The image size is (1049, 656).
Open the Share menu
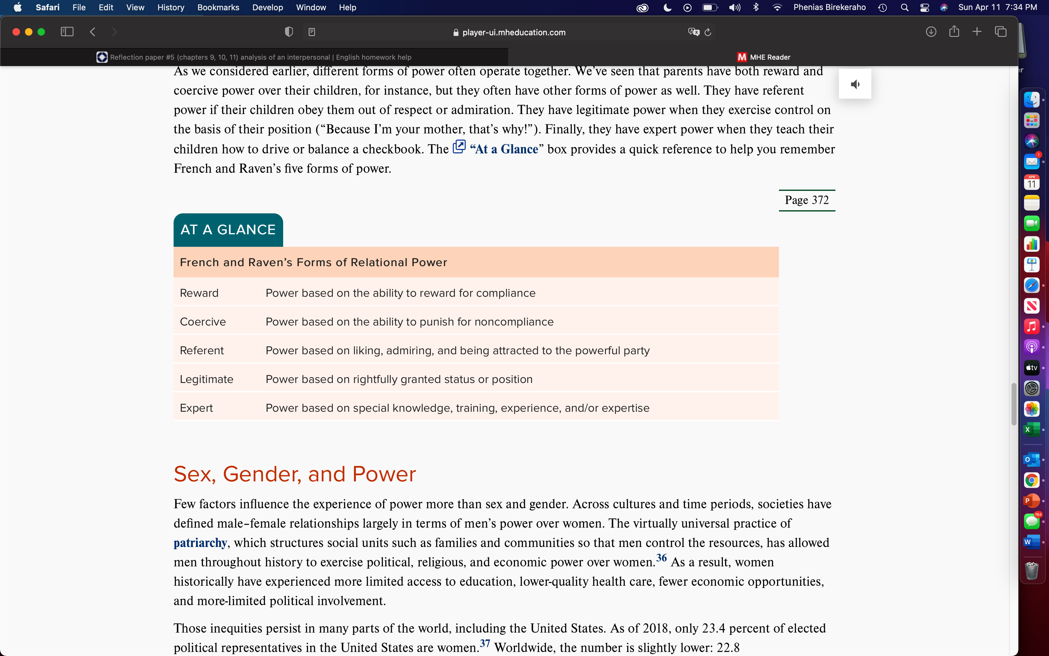[954, 31]
